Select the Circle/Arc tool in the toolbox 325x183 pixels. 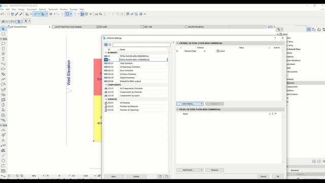[x=3, y=161]
